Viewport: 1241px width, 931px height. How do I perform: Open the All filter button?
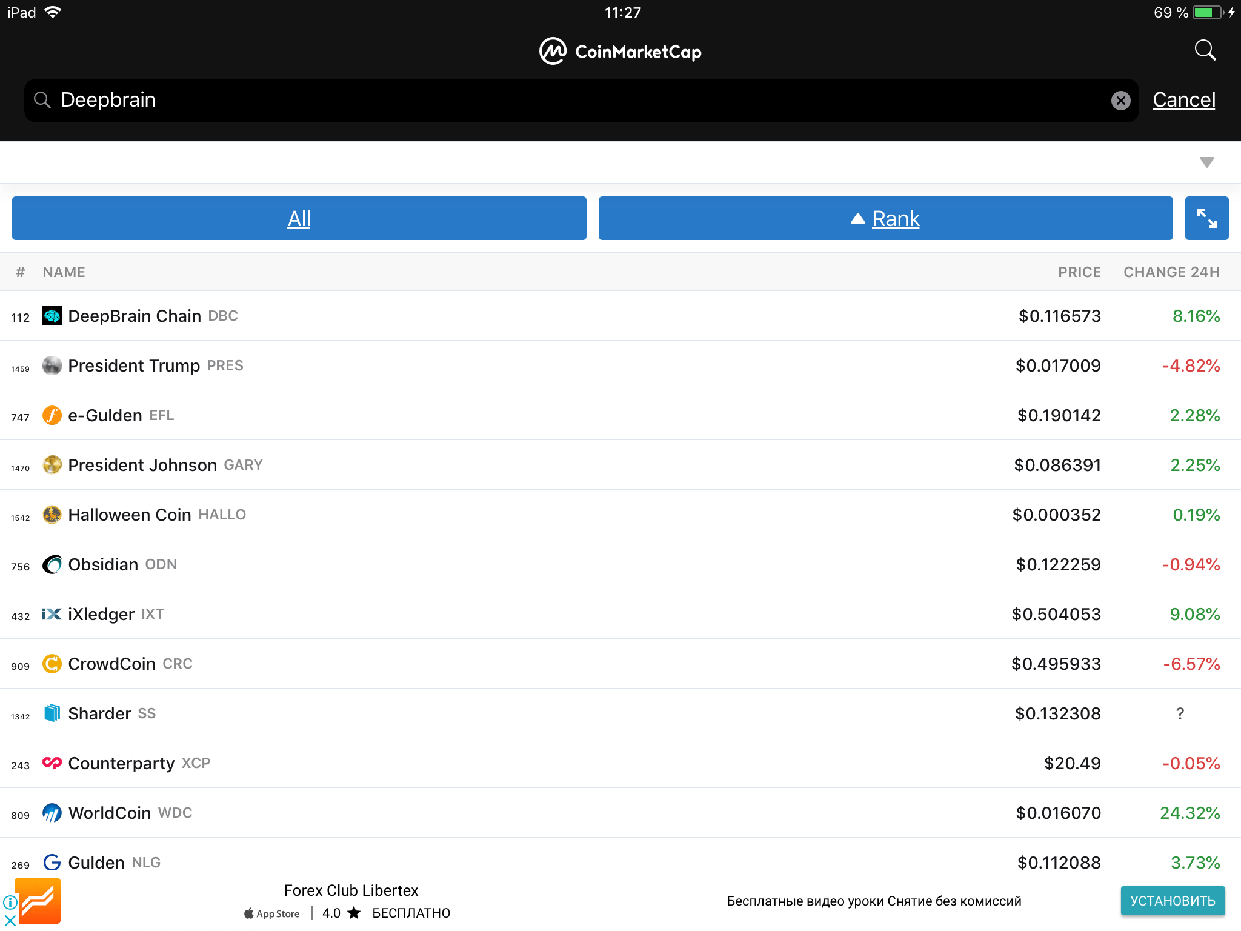tap(299, 218)
